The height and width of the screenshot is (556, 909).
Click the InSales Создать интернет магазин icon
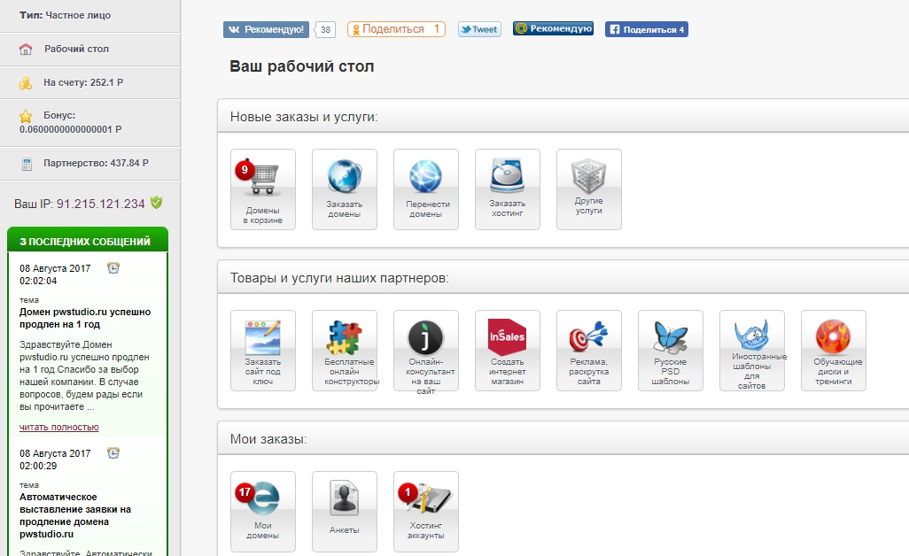(507, 350)
